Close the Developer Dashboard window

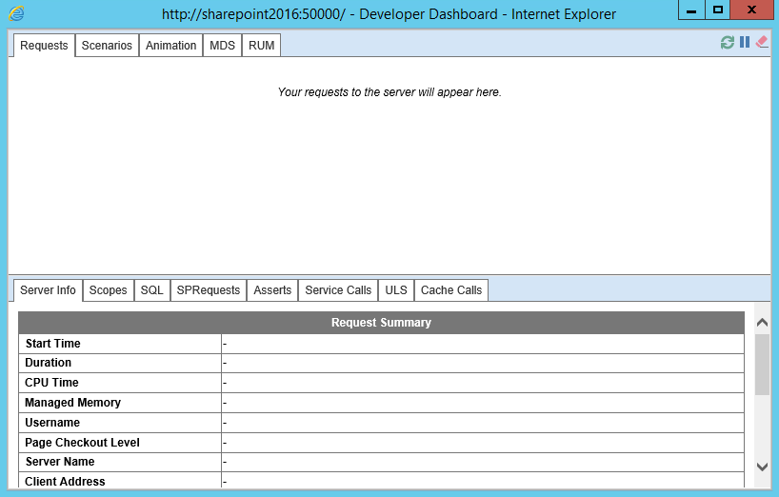pyautogui.click(x=751, y=10)
